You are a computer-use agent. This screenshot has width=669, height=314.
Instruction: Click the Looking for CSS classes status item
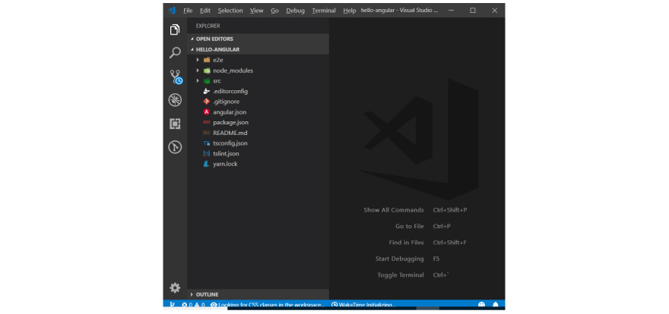[x=268, y=305]
